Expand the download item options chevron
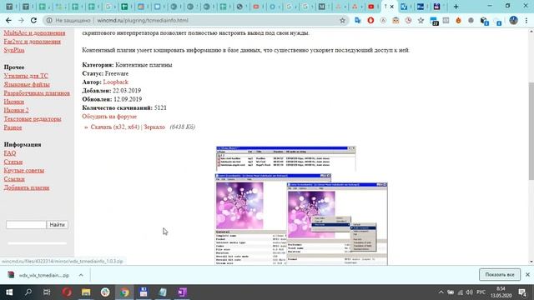The width and height of the screenshot is (534, 300). (81, 275)
